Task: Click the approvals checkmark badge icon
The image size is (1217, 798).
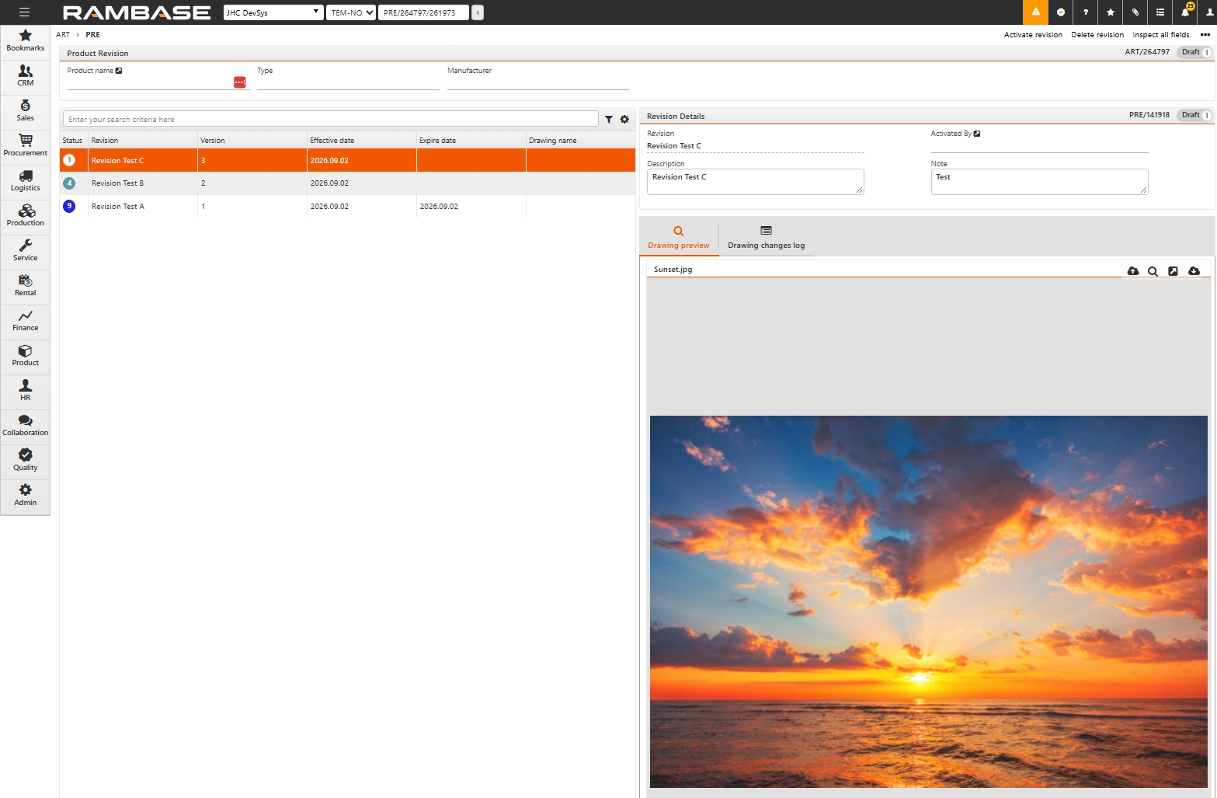Action: click(x=1061, y=12)
